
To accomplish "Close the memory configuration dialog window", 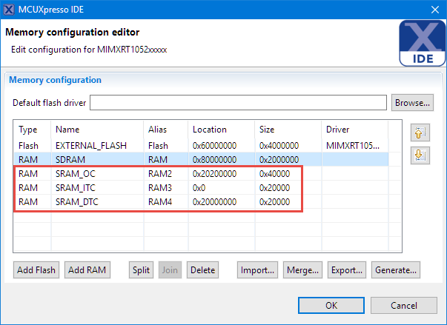I will [434, 9].
